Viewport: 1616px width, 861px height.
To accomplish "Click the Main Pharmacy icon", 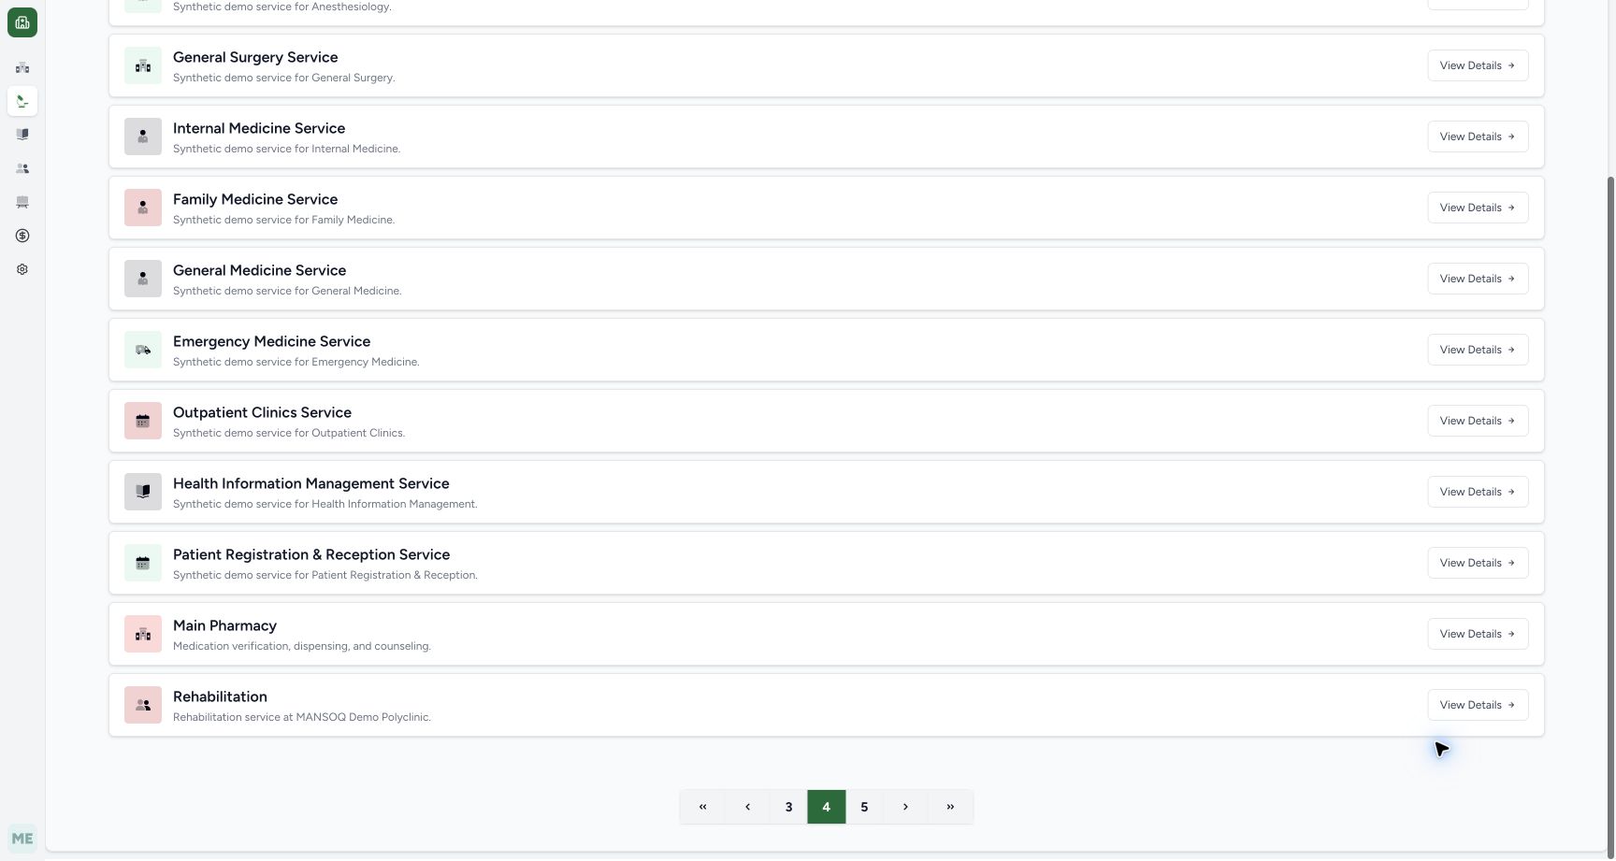I will (x=143, y=634).
